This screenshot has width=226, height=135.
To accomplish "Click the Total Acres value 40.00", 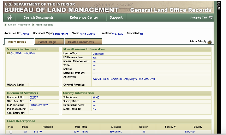I will pos(96,97).
